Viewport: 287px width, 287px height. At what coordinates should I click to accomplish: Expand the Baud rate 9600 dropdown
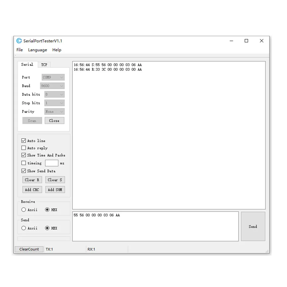point(52,86)
